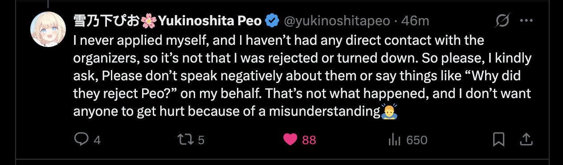Screen dimensions: 563x165
Task: Open the three-dot more options menu
Action: 526,20
